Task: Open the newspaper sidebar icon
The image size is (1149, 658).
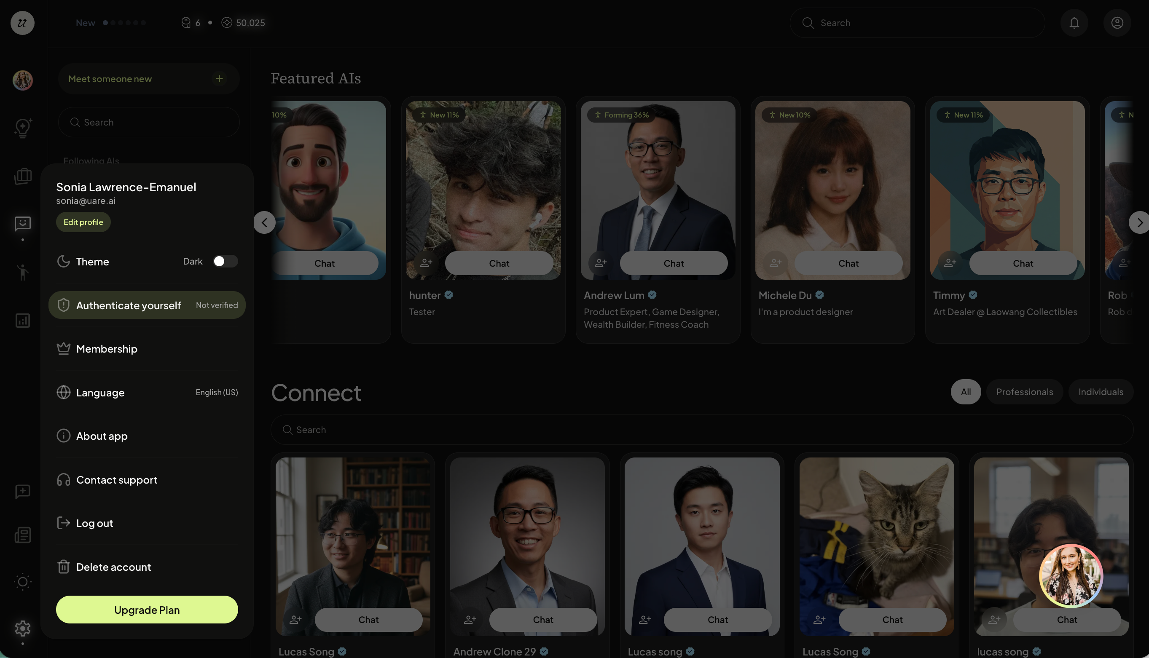Action: 23,535
